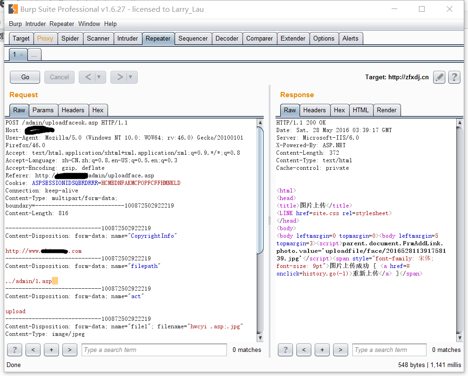Open response search help question mark button
Image resolution: width=468 pixels, height=376 pixels.
(x=285, y=350)
